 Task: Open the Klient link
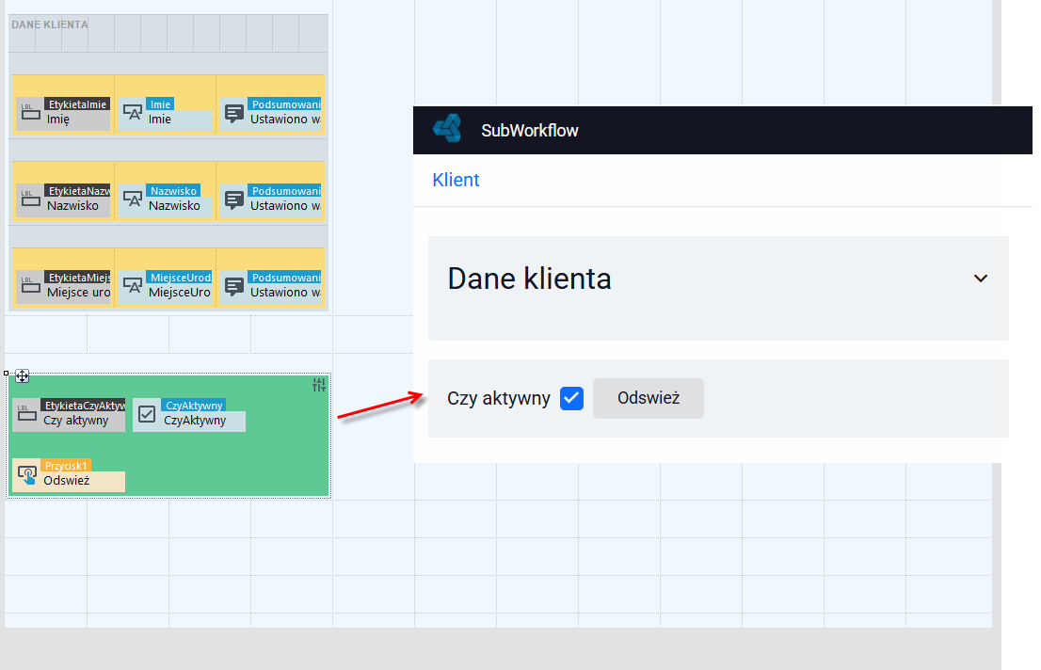[456, 180]
